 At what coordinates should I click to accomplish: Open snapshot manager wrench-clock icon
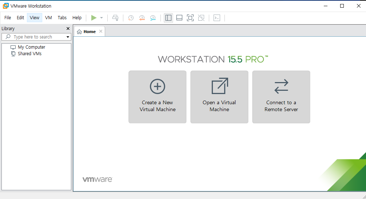tap(153, 18)
